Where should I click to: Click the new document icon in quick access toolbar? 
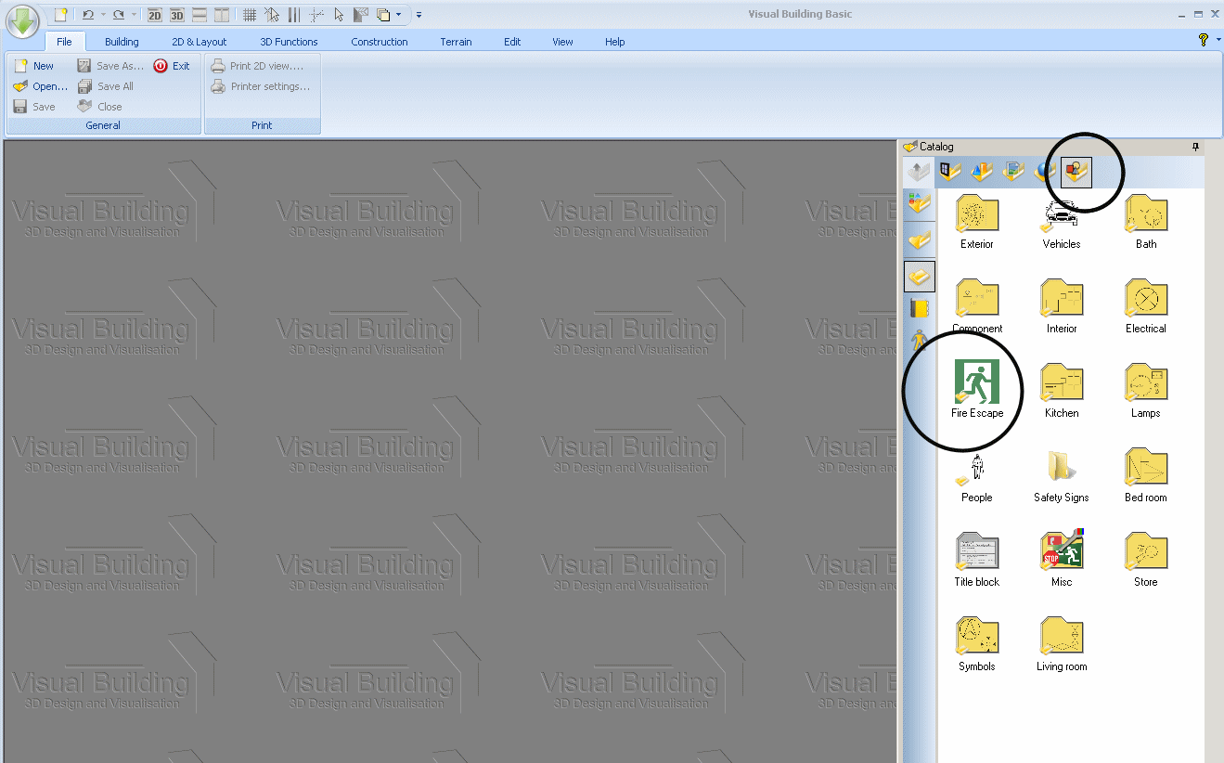point(60,15)
